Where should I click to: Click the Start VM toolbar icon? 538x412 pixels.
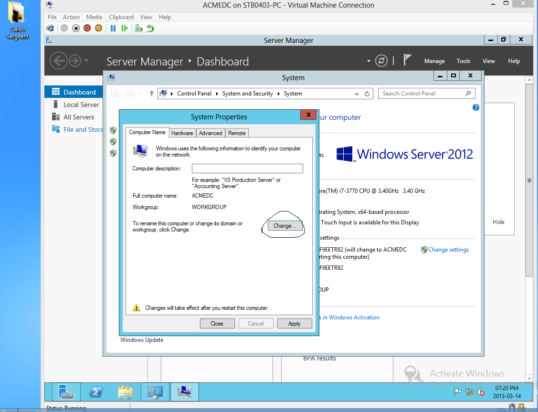tap(64, 28)
